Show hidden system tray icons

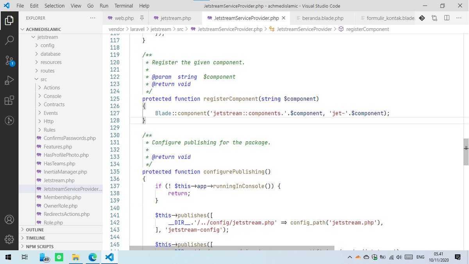coord(350,257)
